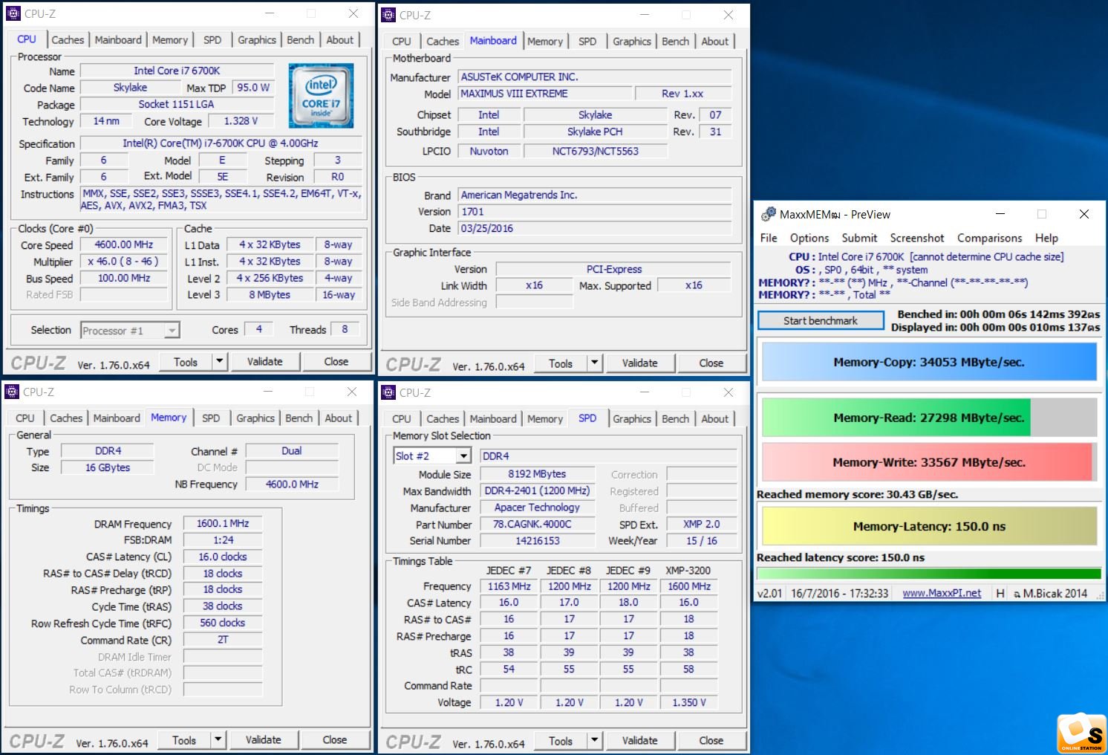The image size is (1108, 755).
Task: Click XMP-3200 Voltage value 1.350 V
Action: (x=689, y=702)
